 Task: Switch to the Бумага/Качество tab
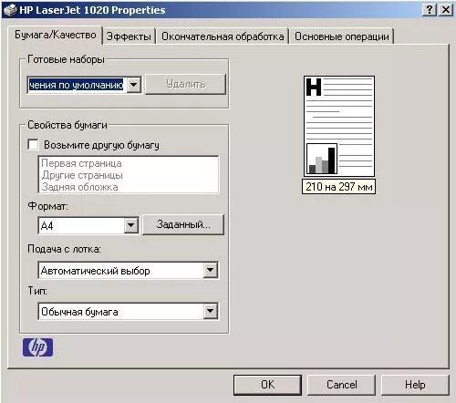click(x=56, y=36)
